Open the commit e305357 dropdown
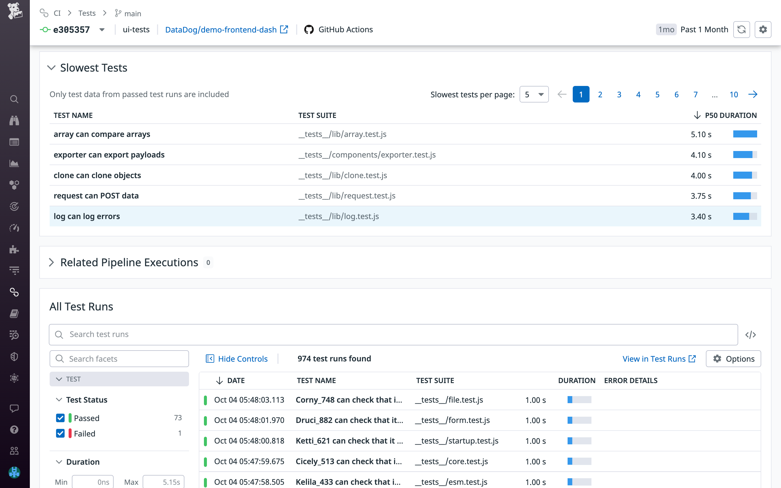Image resolution: width=781 pixels, height=488 pixels. [102, 30]
